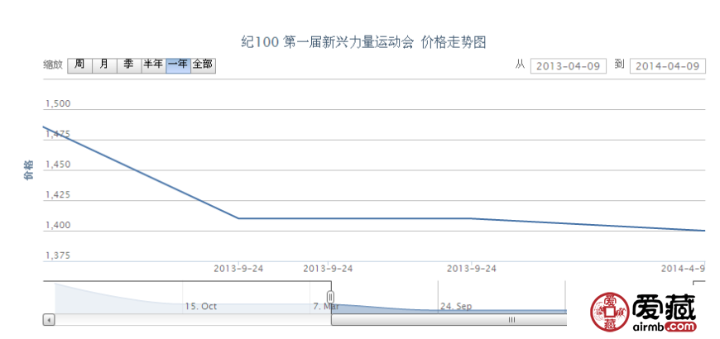This screenshot has width=720, height=339.
Task: Click the 24. Sep navigator label
Action: tap(456, 306)
